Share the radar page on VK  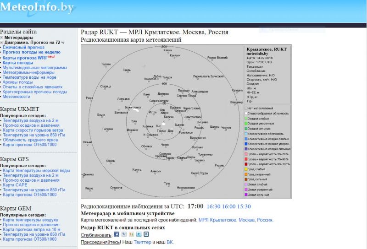pos(146,234)
